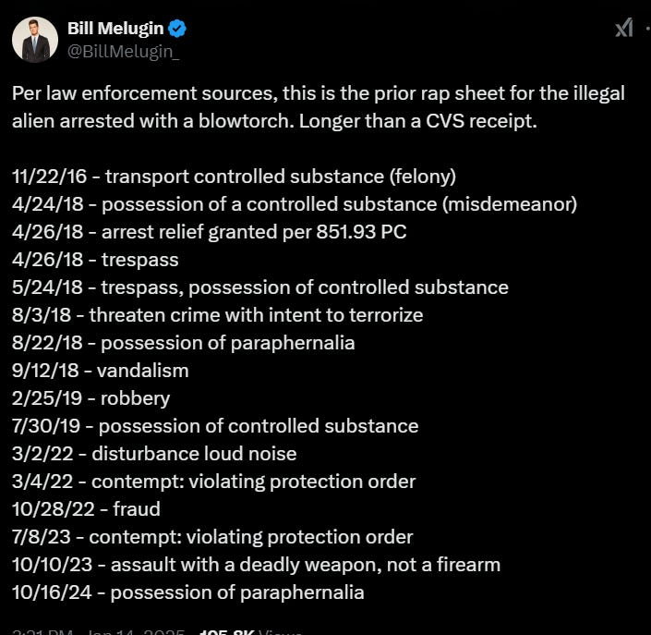Click the 3/2/22 disturbance loud noise line
Image resolution: width=651 pixels, height=635 pixels.
coord(154,454)
